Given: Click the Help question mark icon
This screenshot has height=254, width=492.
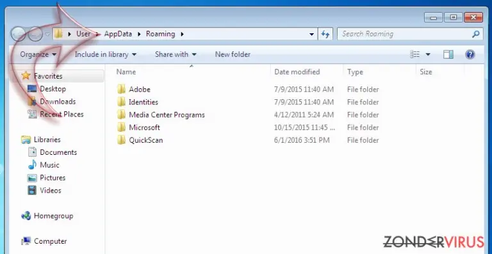Looking at the screenshot, I should coord(470,54).
